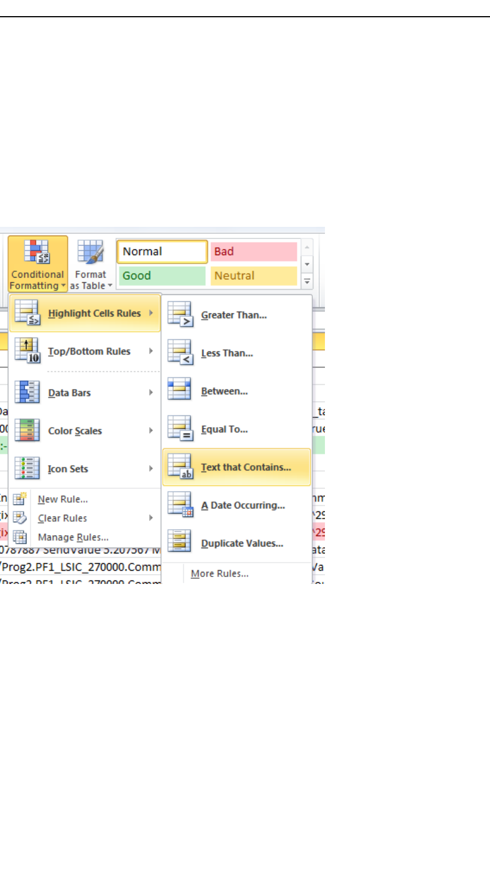Screen dimensions: 490x869
Task: Choose New Rule... menu entry
Action: click(x=85, y=499)
